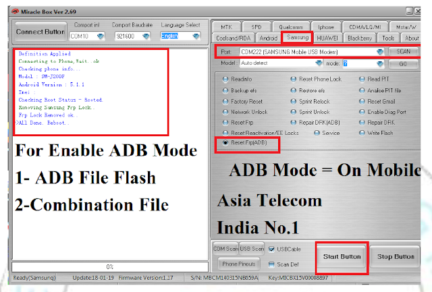This screenshot has height=292, width=432.
Task: Open Phone Pinouts
Action: click(238, 264)
